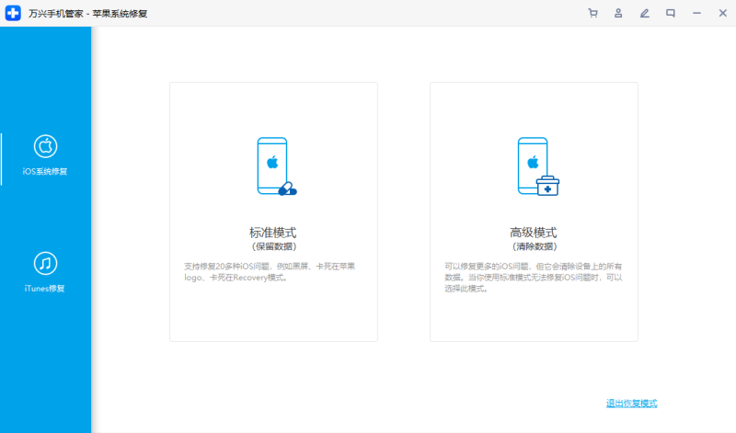Select the iOS系统修复 sidebar label
Viewport: 736px width, 433px height.
click(45, 171)
